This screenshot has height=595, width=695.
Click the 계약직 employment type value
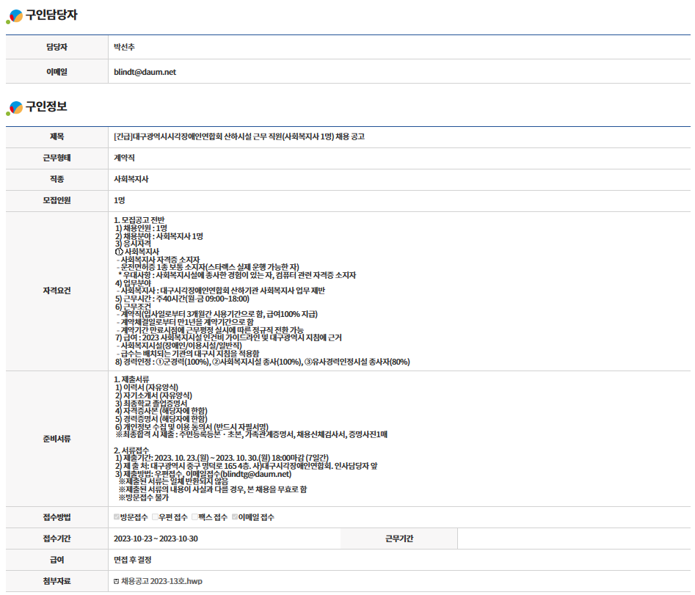[124, 158]
